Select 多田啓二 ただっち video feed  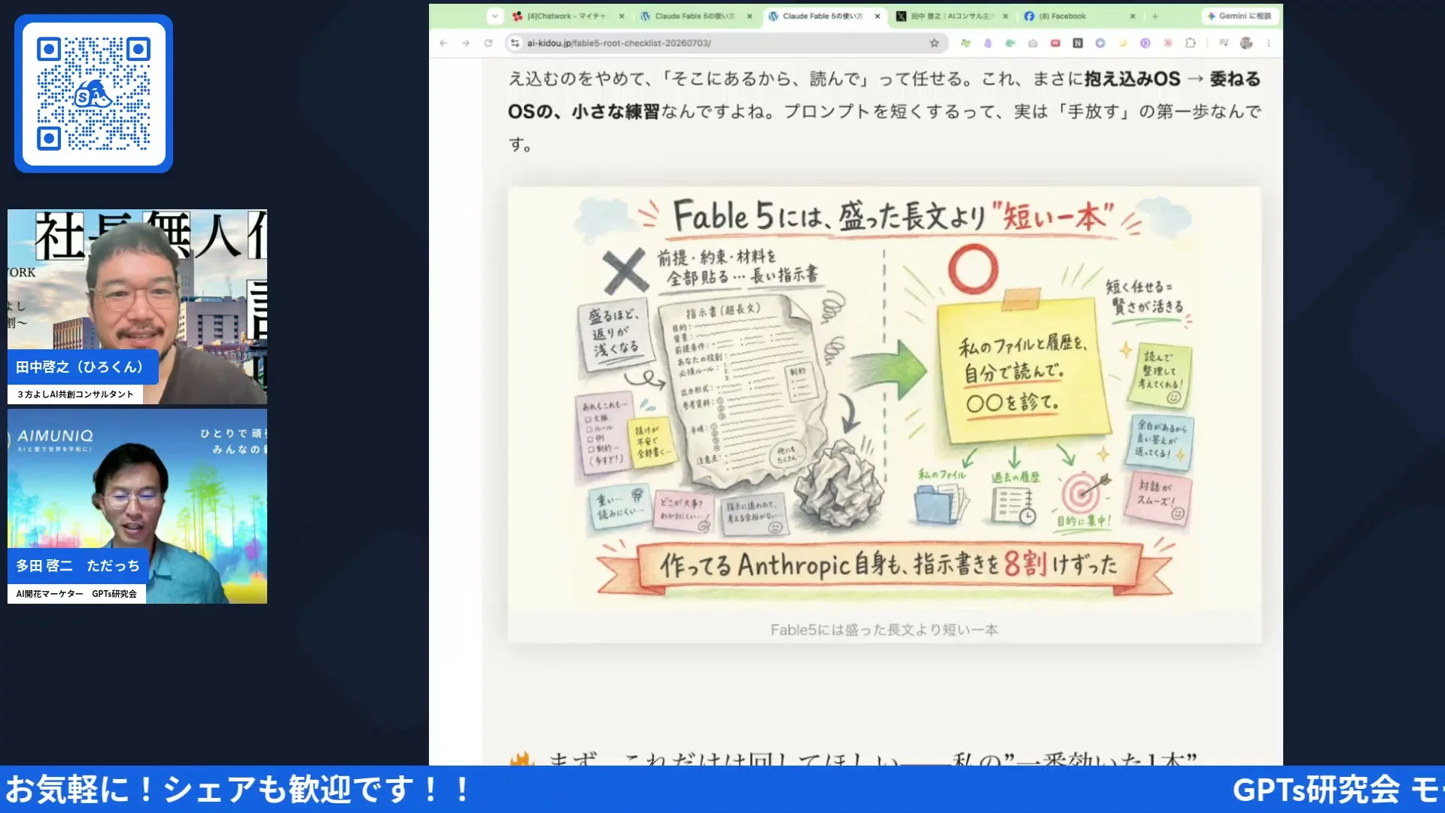click(137, 506)
